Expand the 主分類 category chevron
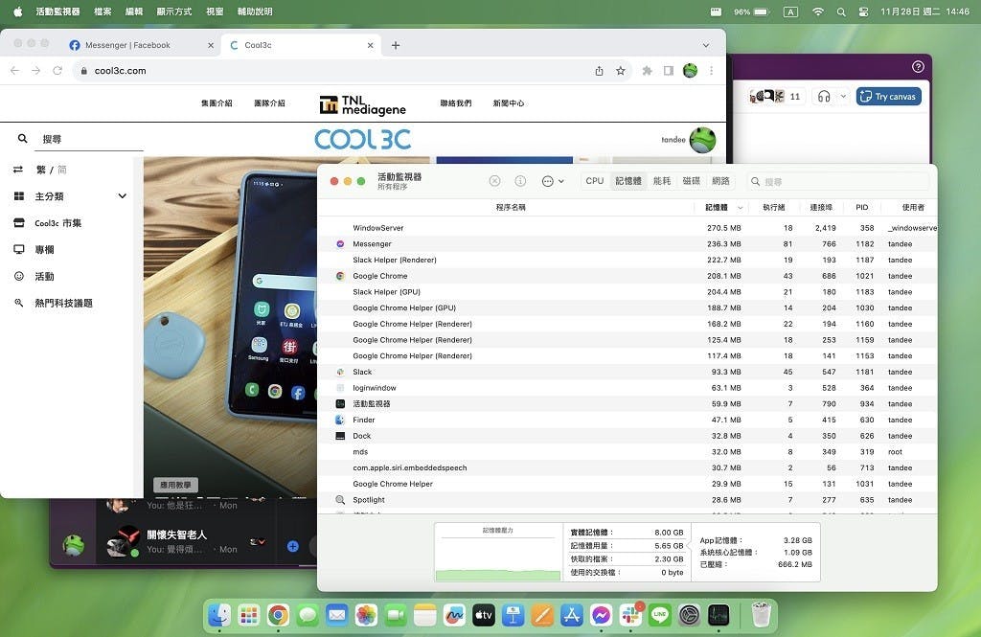Image resolution: width=981 pixels, height=637 pixels. point(122,196)
